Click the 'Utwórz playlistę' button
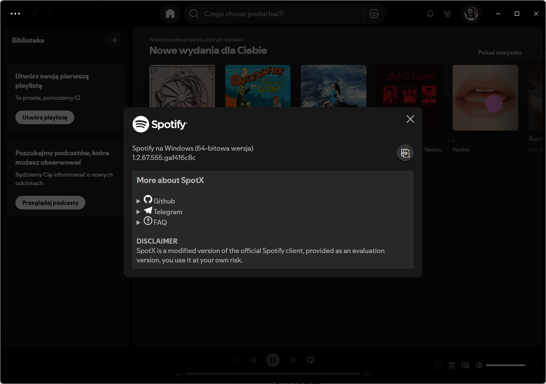This screenshot has width=546, height=384. tap(45, 117)
